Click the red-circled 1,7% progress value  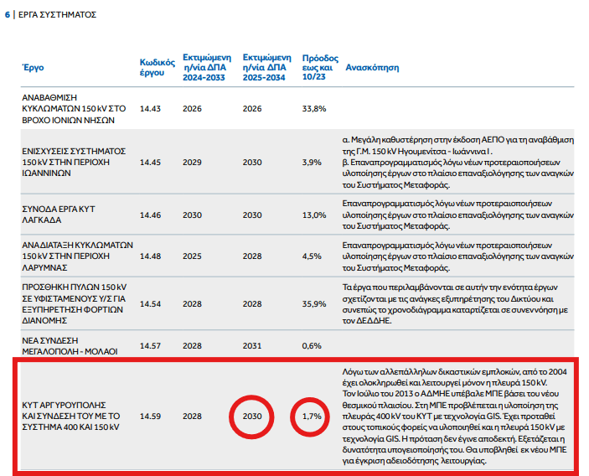(x=313, y=416)
